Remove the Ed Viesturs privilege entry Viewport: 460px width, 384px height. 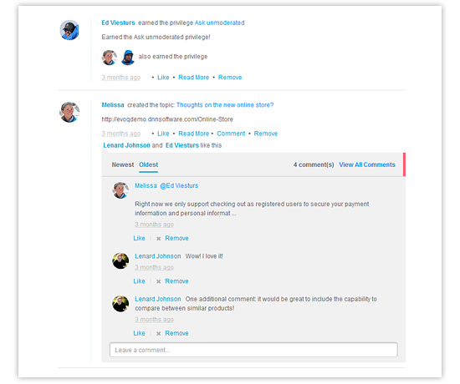coord(230,78)
